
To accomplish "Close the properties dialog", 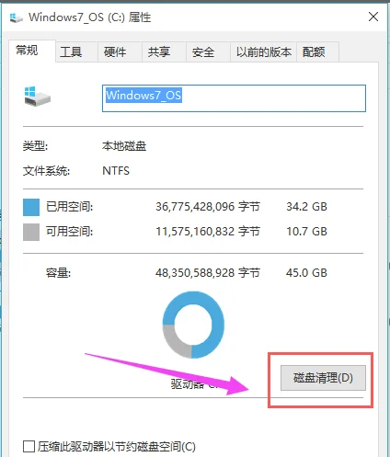I will pyautogui.click(x=373, y=17).
